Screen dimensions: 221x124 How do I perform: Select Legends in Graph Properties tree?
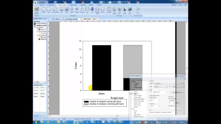pos(136,84)
